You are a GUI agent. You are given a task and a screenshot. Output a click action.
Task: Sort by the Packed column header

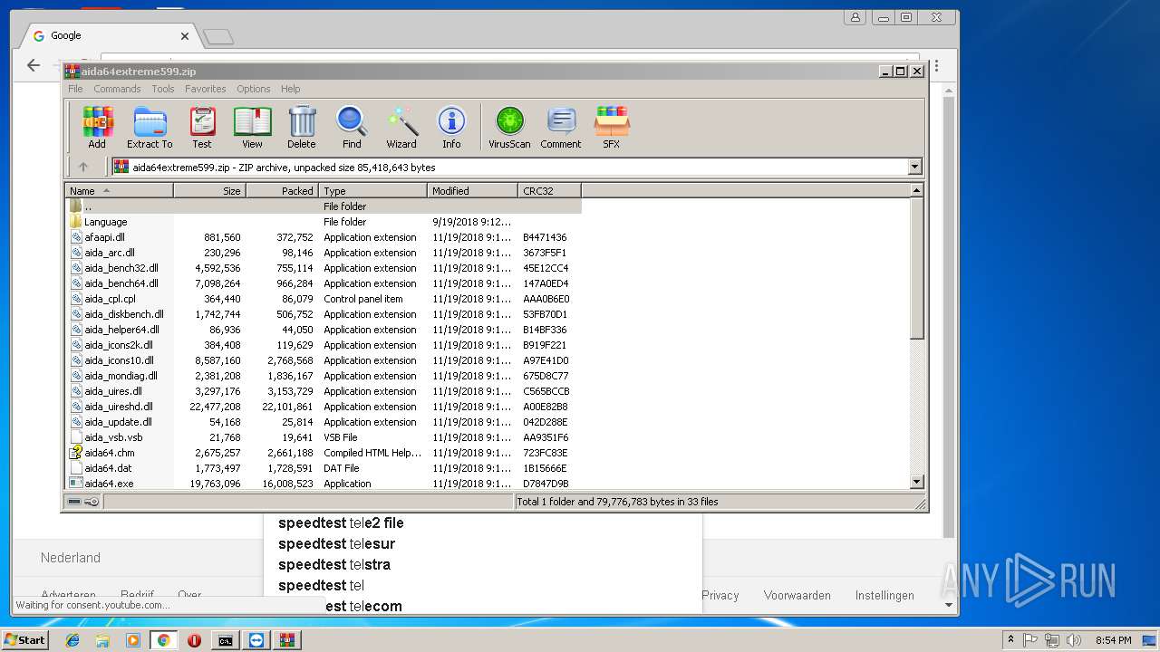283,190
